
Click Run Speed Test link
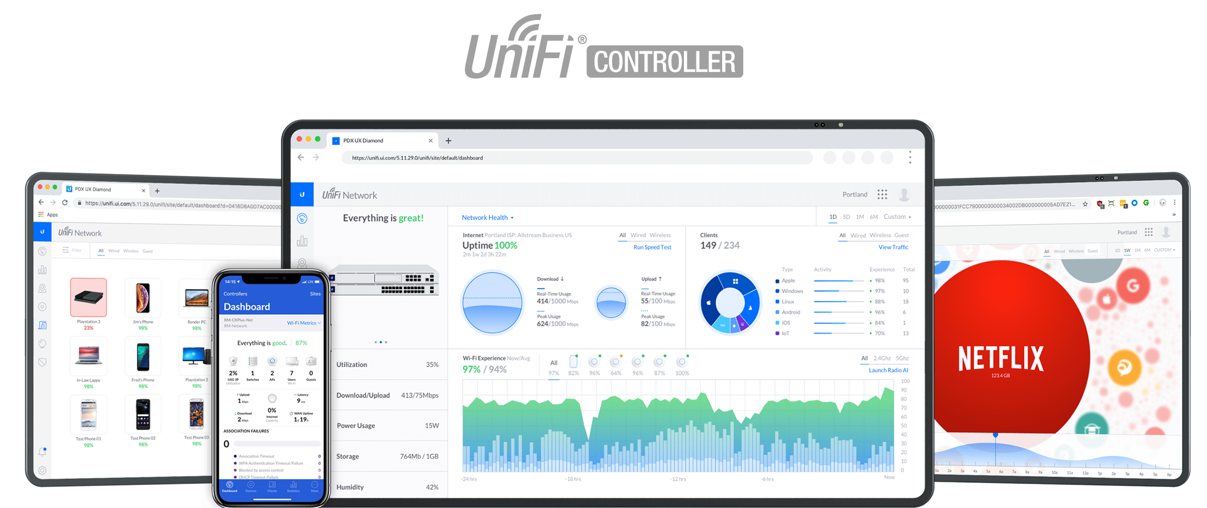tap(653, 247)
